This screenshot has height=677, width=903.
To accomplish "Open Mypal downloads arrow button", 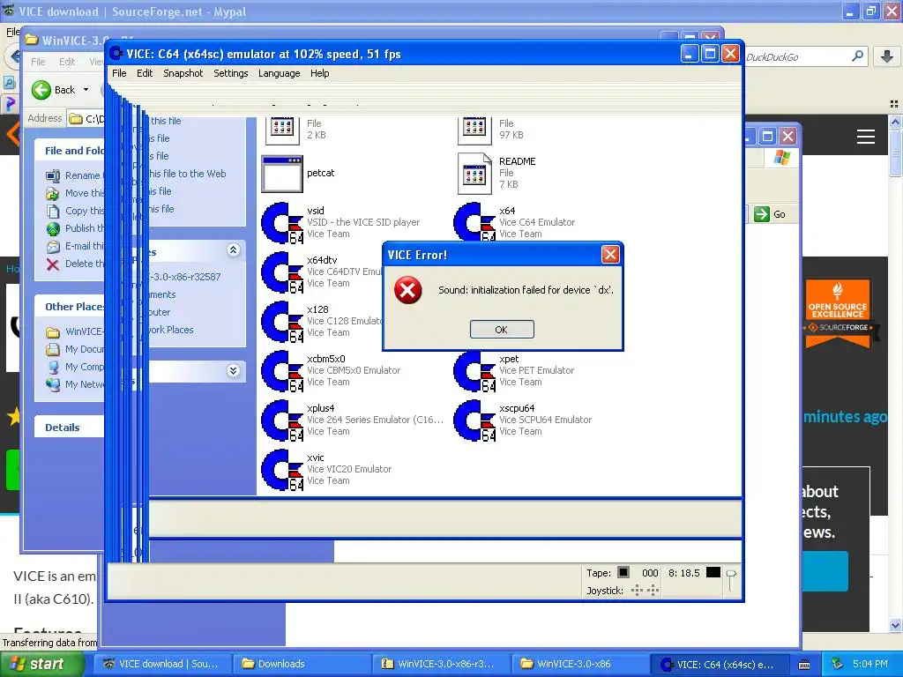I will click(x=887, y=56).
